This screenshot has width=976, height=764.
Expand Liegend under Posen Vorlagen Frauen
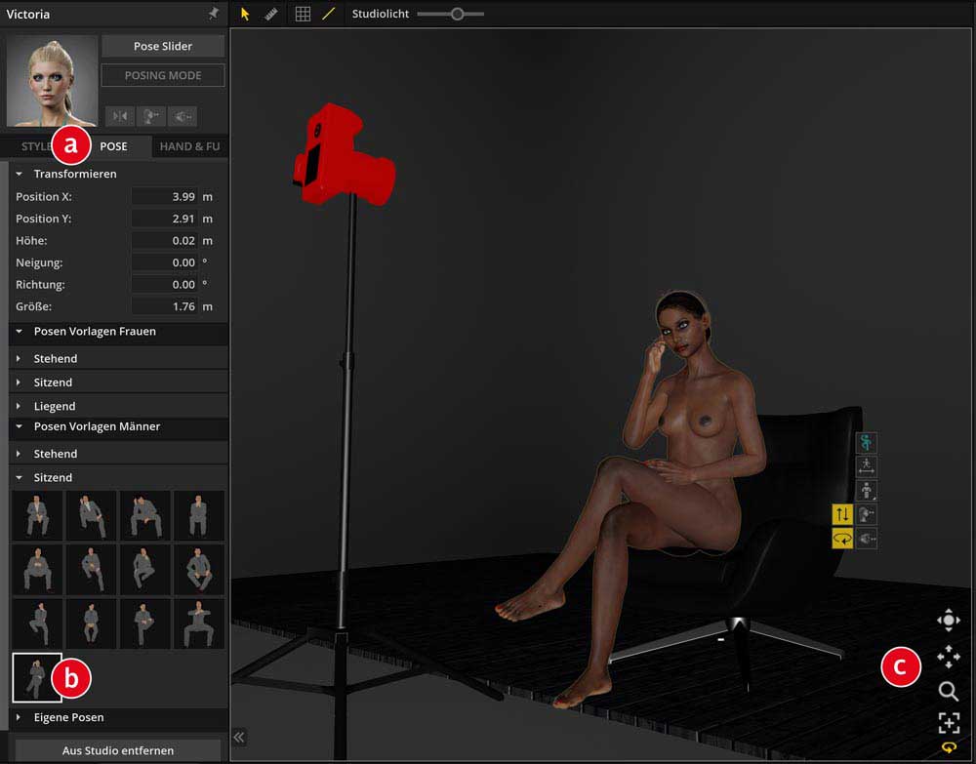[19, 406]
